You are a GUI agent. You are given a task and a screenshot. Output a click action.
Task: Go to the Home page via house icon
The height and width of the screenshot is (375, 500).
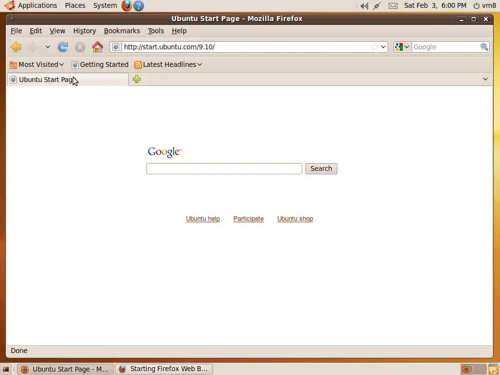coord(98,47)
